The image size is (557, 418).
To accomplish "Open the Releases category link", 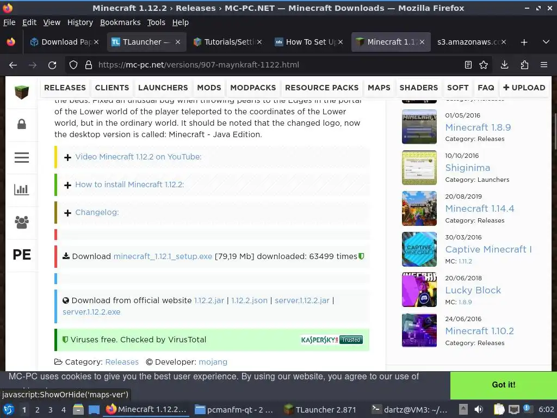I will point(122,362).
